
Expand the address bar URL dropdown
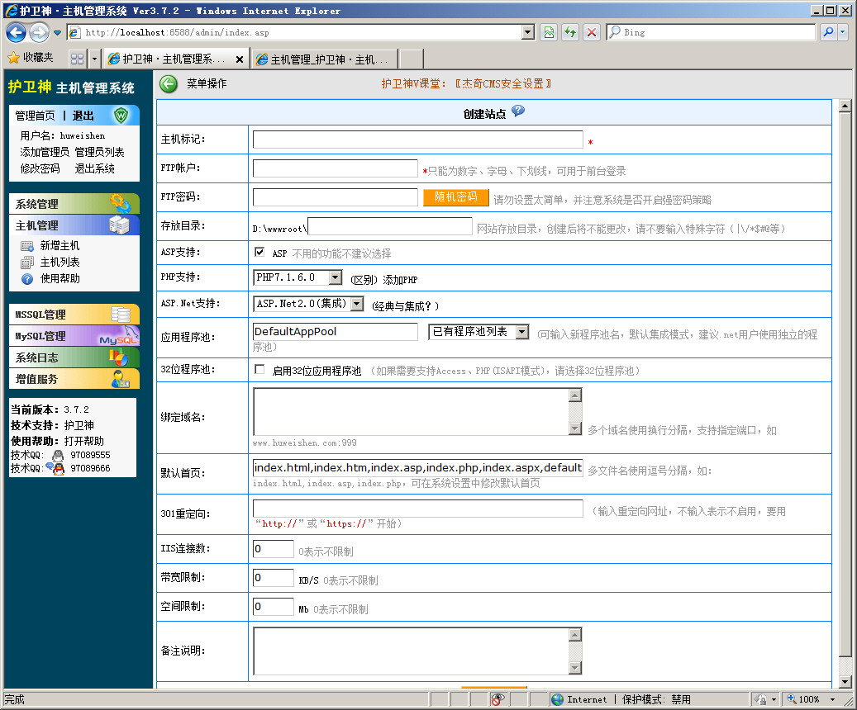click(x=528, y=33)
